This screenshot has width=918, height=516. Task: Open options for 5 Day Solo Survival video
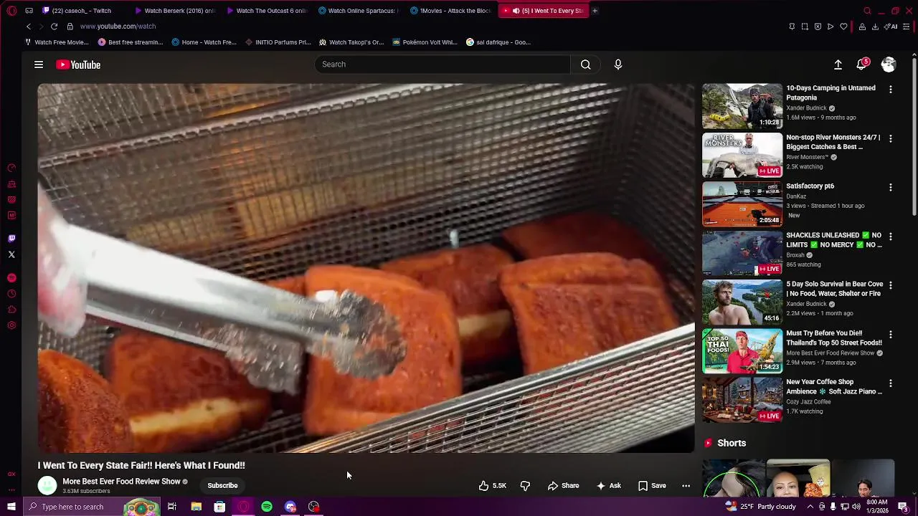(891, 285)
